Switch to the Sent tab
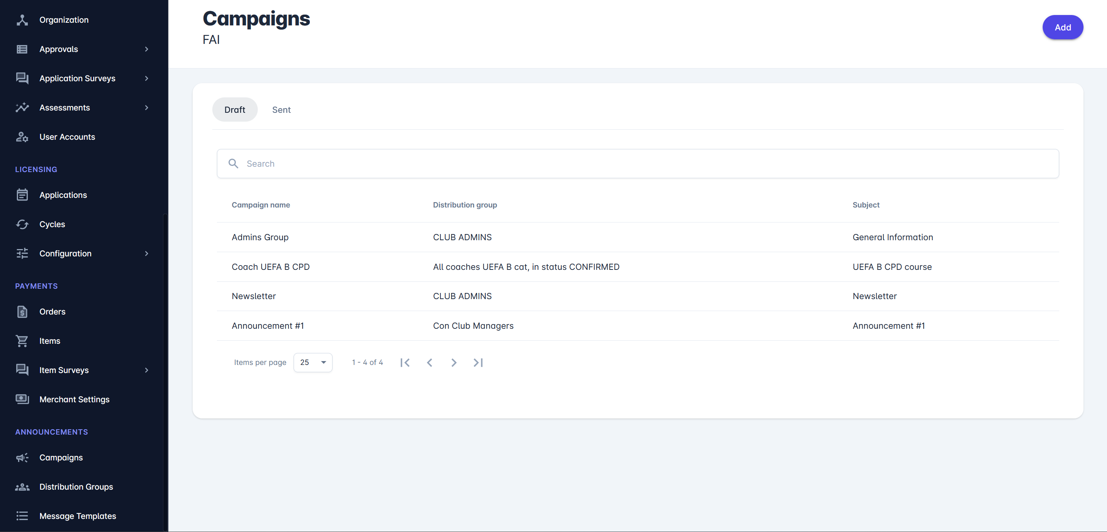The width and height of the screenshot is (1107, 532). (281, 110)
